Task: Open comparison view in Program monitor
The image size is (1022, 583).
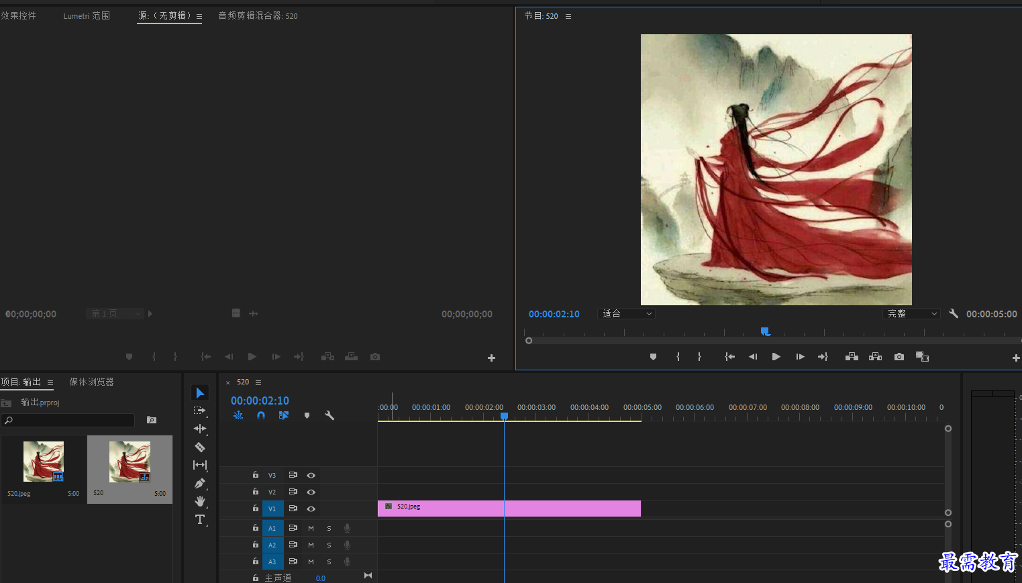Action: 923,357
